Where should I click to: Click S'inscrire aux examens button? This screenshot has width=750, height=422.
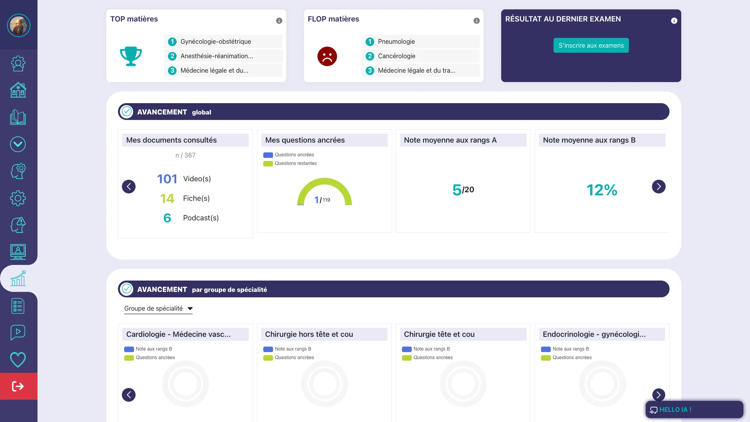591,45
